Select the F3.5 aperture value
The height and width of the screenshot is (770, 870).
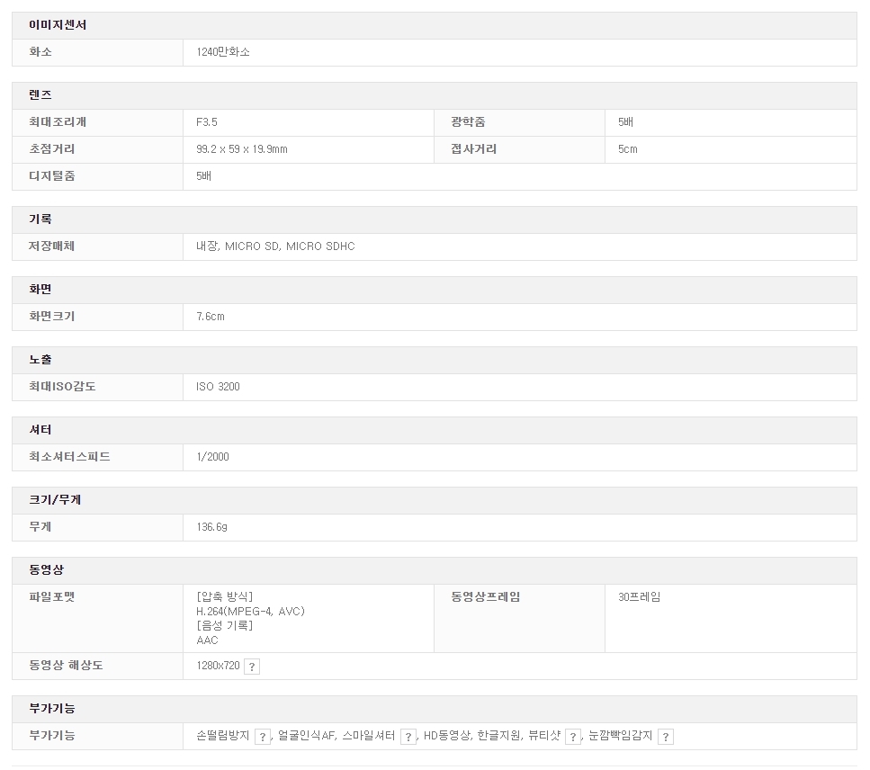[x=207, y=122]
